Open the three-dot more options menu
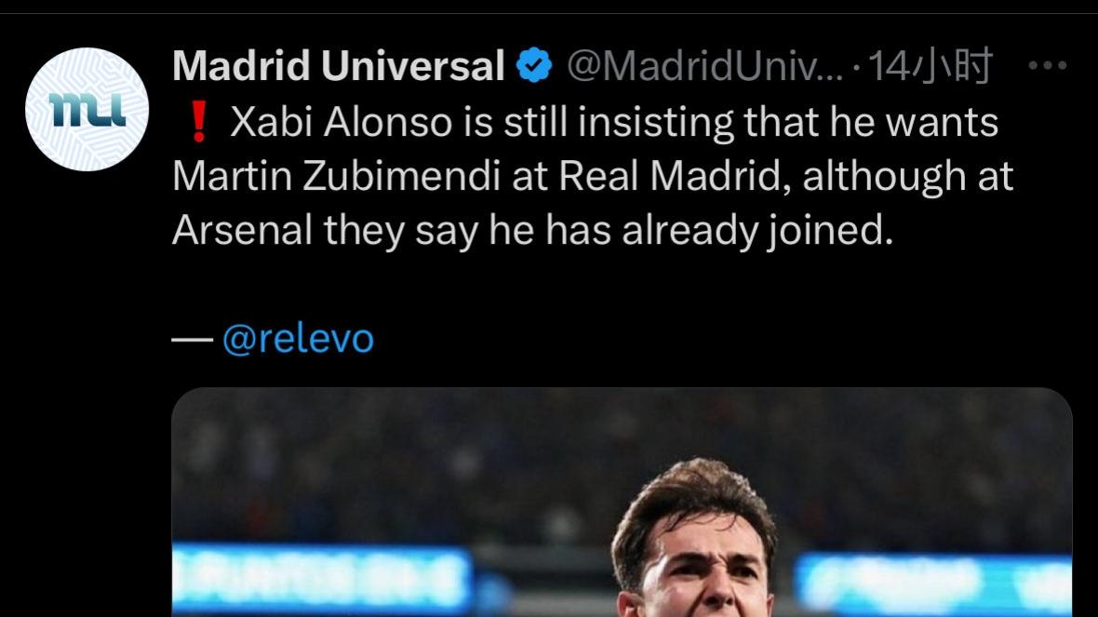Image resolution: width=1098 pixels, height=617 pixels. (x=1048, y=66)
